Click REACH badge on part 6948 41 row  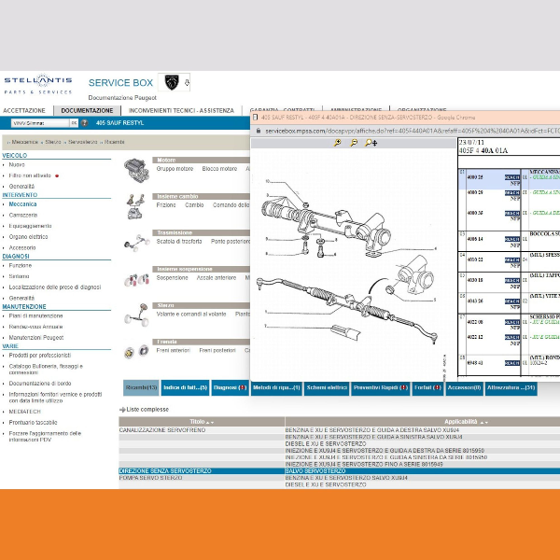pyautogui.click(x=512, y=363)
